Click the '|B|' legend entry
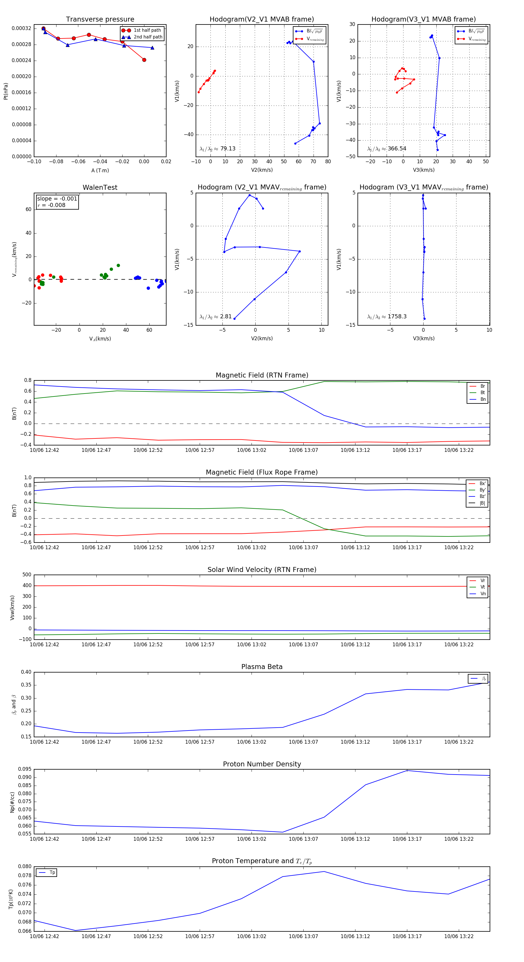The height and width of the screenshot is (962, 524). (x=477, y=503)
